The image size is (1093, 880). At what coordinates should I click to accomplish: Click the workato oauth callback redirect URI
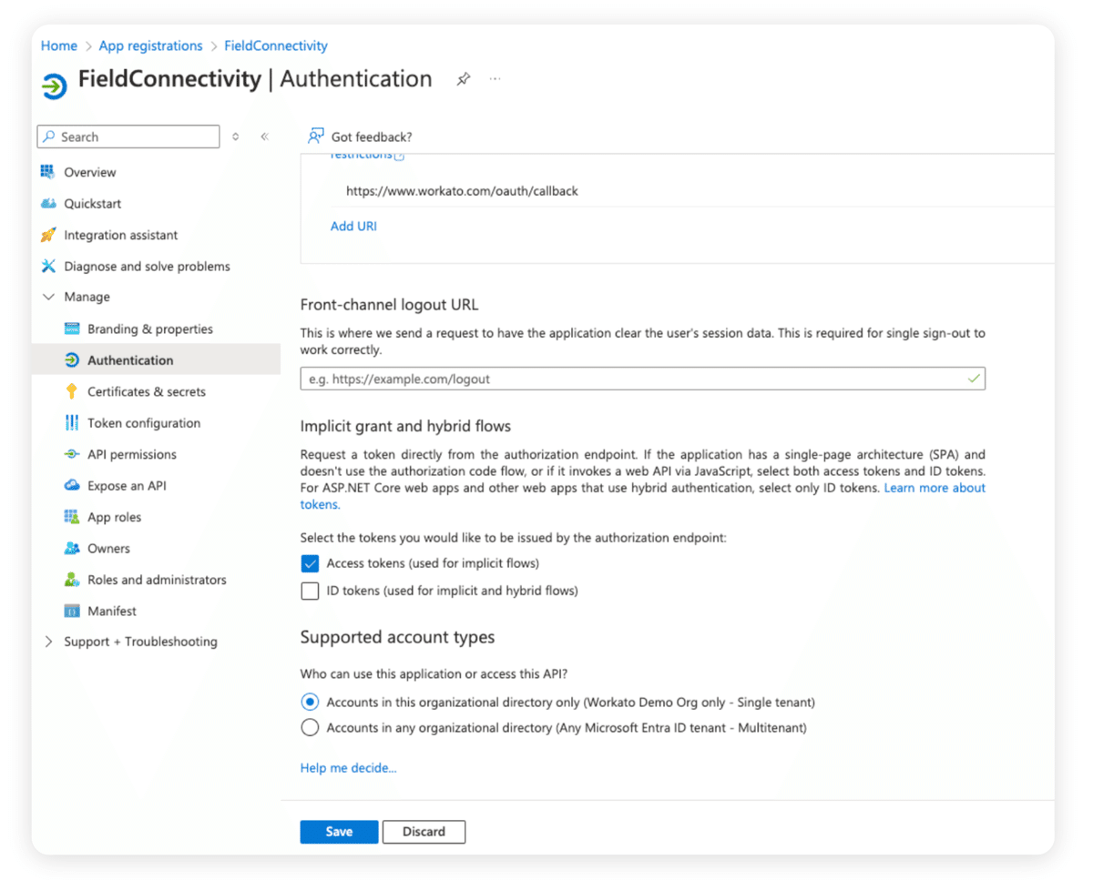pos(462,191)
